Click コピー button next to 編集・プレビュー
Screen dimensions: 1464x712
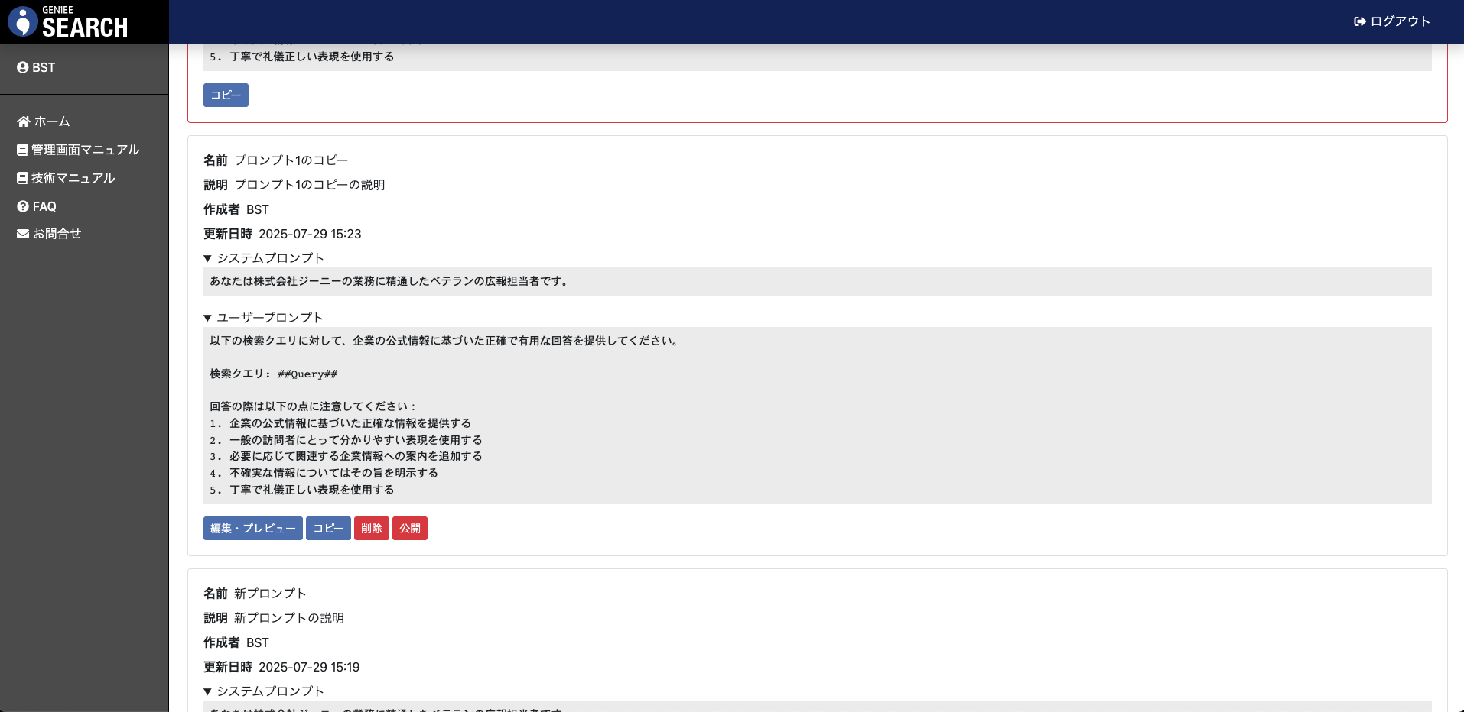328,529
